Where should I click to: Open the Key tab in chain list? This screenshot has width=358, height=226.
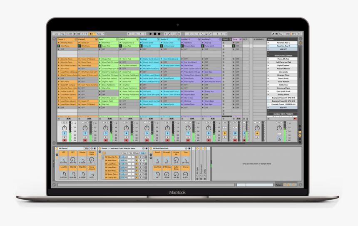pos(124,153)
